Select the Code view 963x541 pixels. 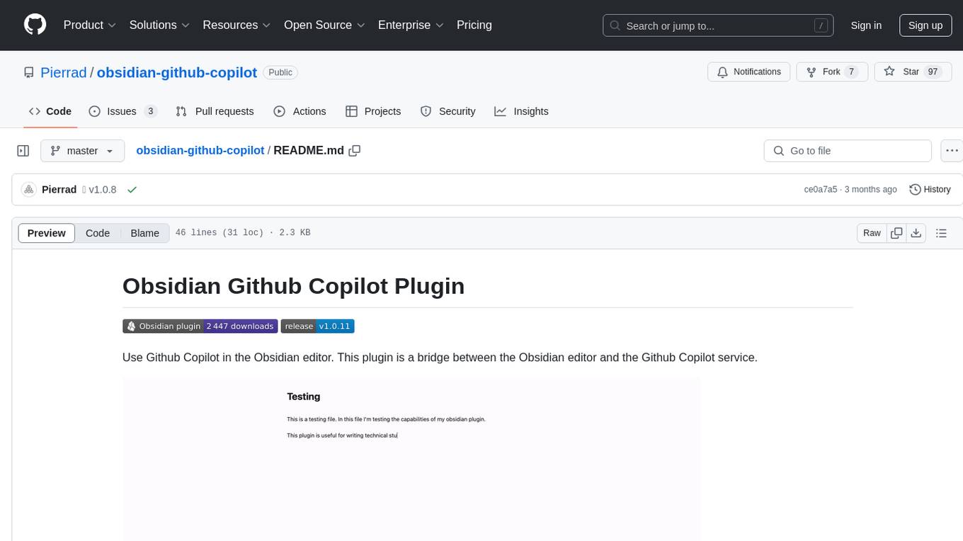point(98,233)
